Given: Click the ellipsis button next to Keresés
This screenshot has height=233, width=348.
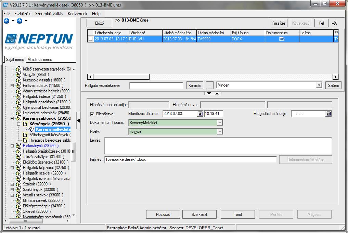Looking at the screenshot, I should tap(210, 86).
